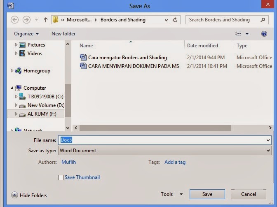Sort files by Type column
277x207 pixels.
(x=242, y=46)
